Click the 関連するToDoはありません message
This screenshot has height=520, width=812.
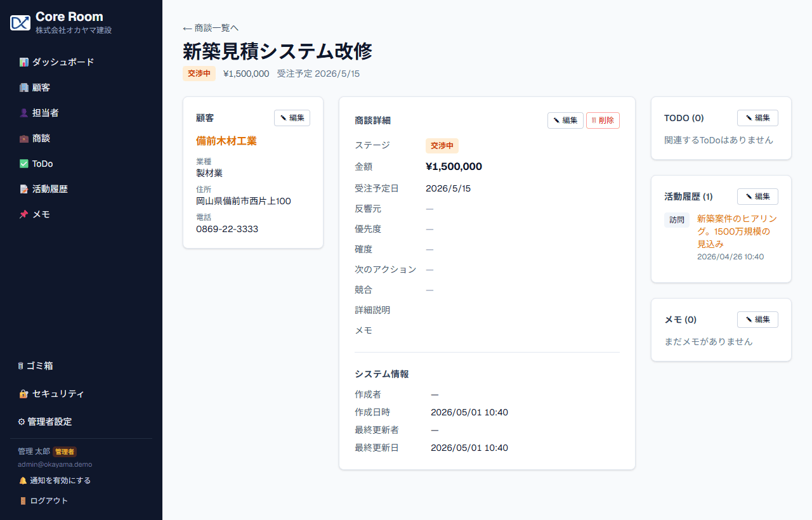pos(719,140)
